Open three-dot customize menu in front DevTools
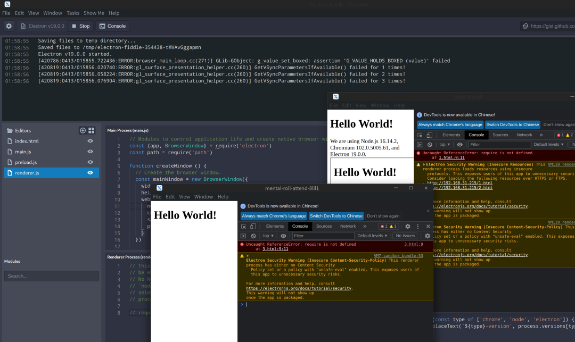The width and height of the screenshot is (575, 342). coord(418,226)
